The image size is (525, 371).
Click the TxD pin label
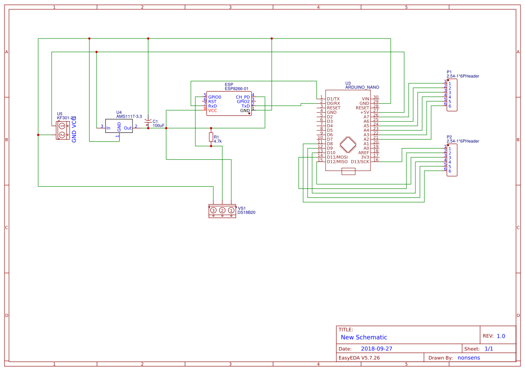[245, 106]
